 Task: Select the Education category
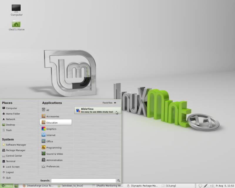pos(56,122)
